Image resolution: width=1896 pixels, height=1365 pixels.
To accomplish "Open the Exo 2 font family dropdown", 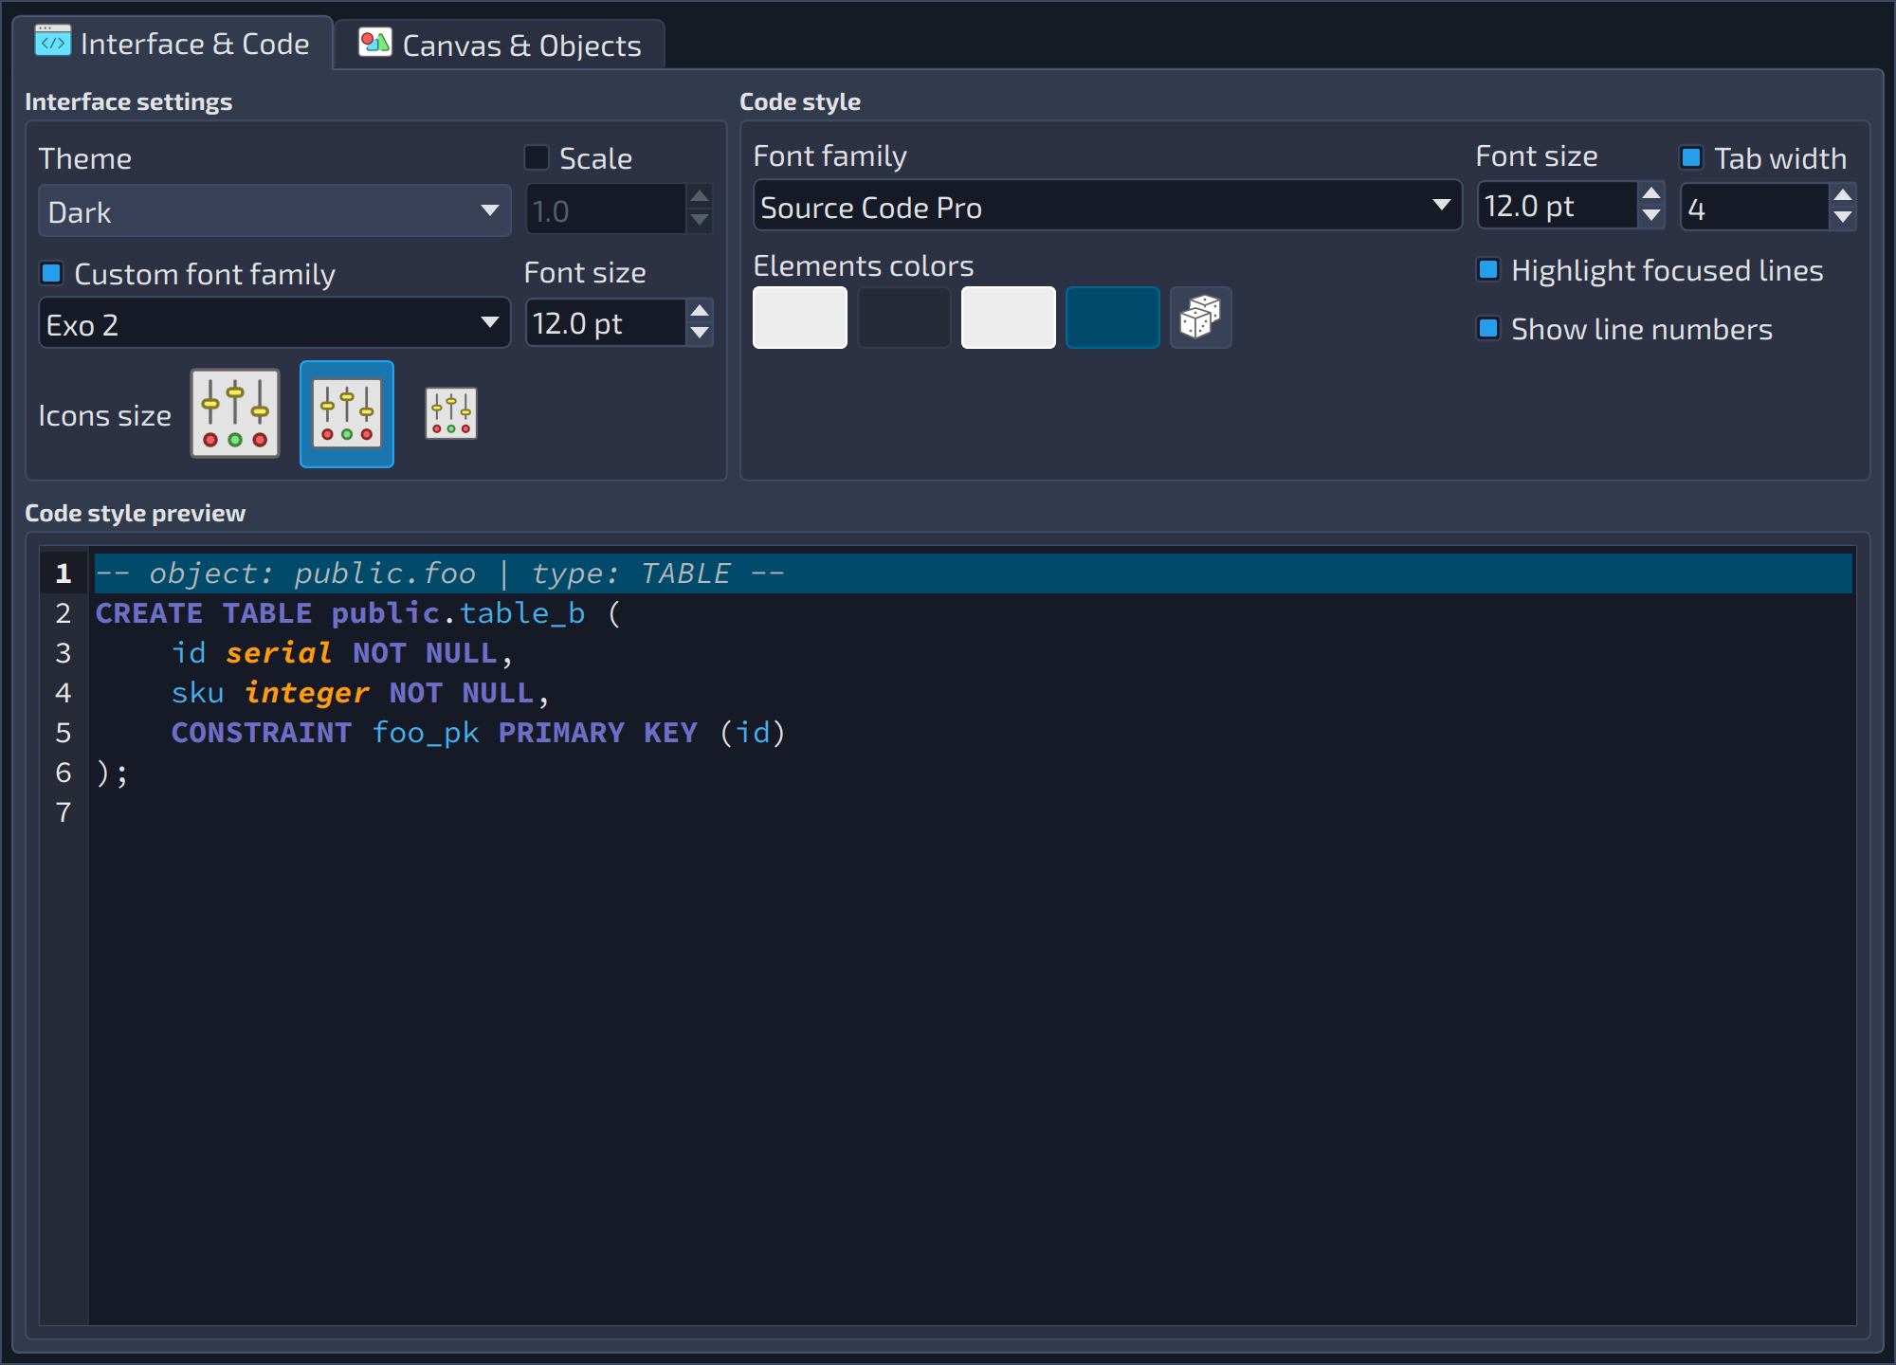I will point(274,323).
